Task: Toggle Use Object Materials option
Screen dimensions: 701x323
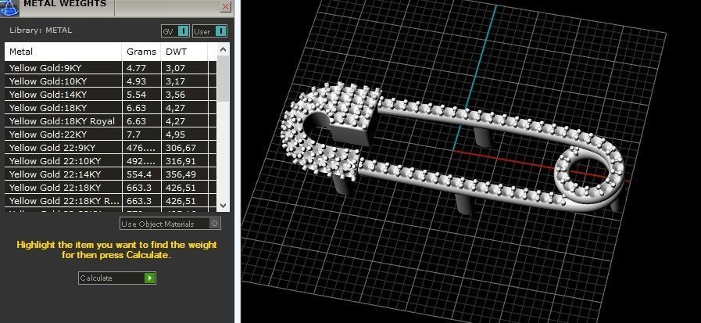Action: (170, 223)
